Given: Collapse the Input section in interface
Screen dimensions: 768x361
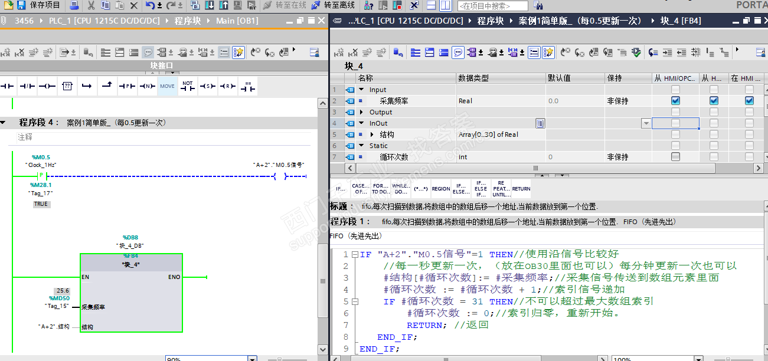Looking at the screenshot, I should (361, 90).
